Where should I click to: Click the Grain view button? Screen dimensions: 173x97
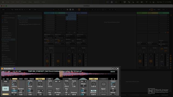pos(5,89)
